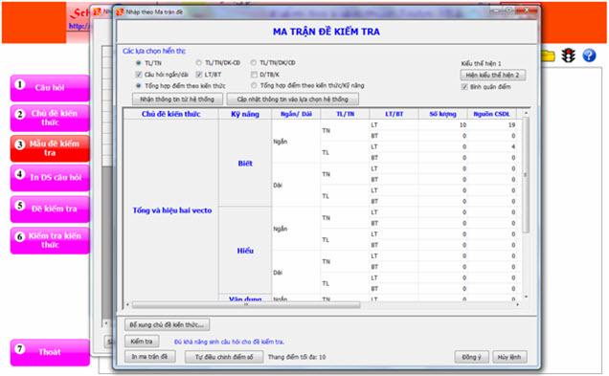This screenshot has height=376, width=609.
Task: Select sidebar item 3 Mẫu đề kiểm tra
Action: pos(50,148)
